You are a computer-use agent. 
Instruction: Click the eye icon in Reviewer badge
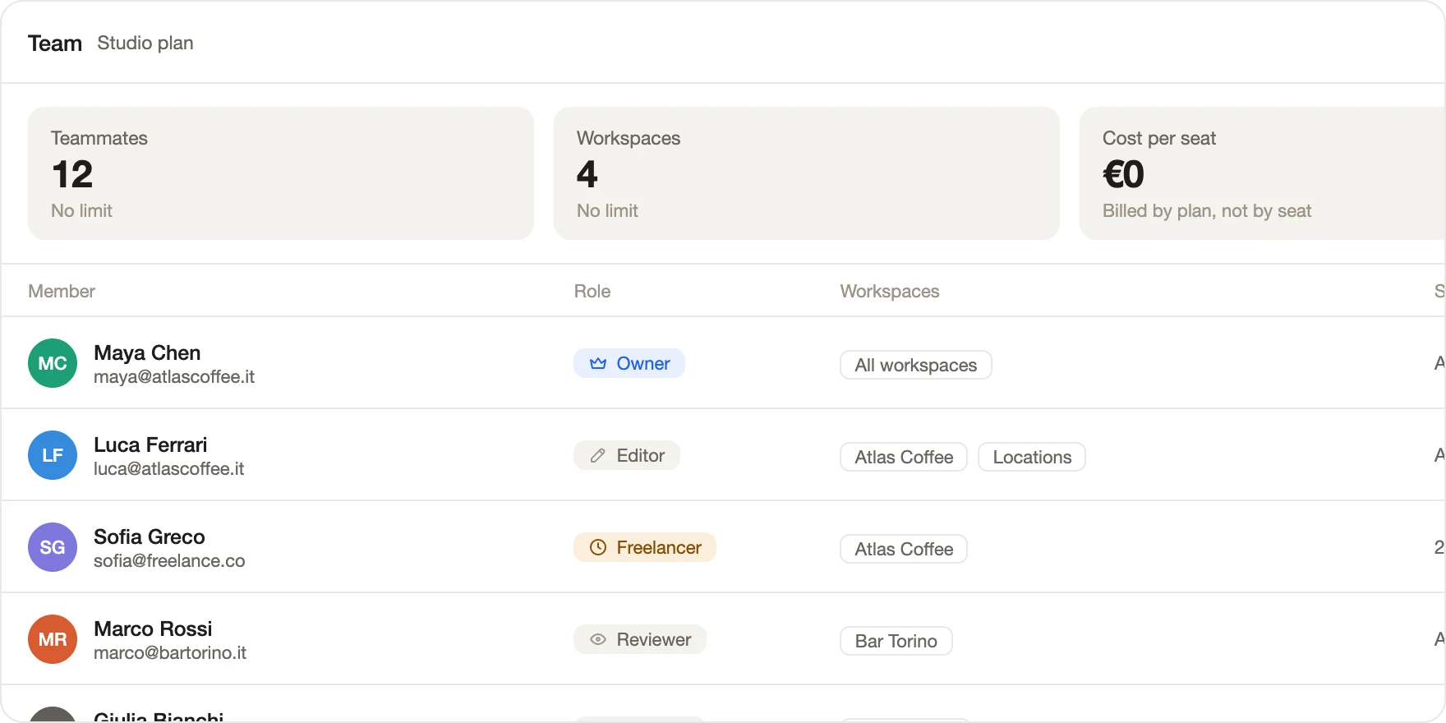[598, 639]
